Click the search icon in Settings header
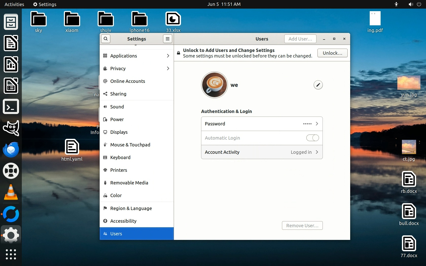 106,39
